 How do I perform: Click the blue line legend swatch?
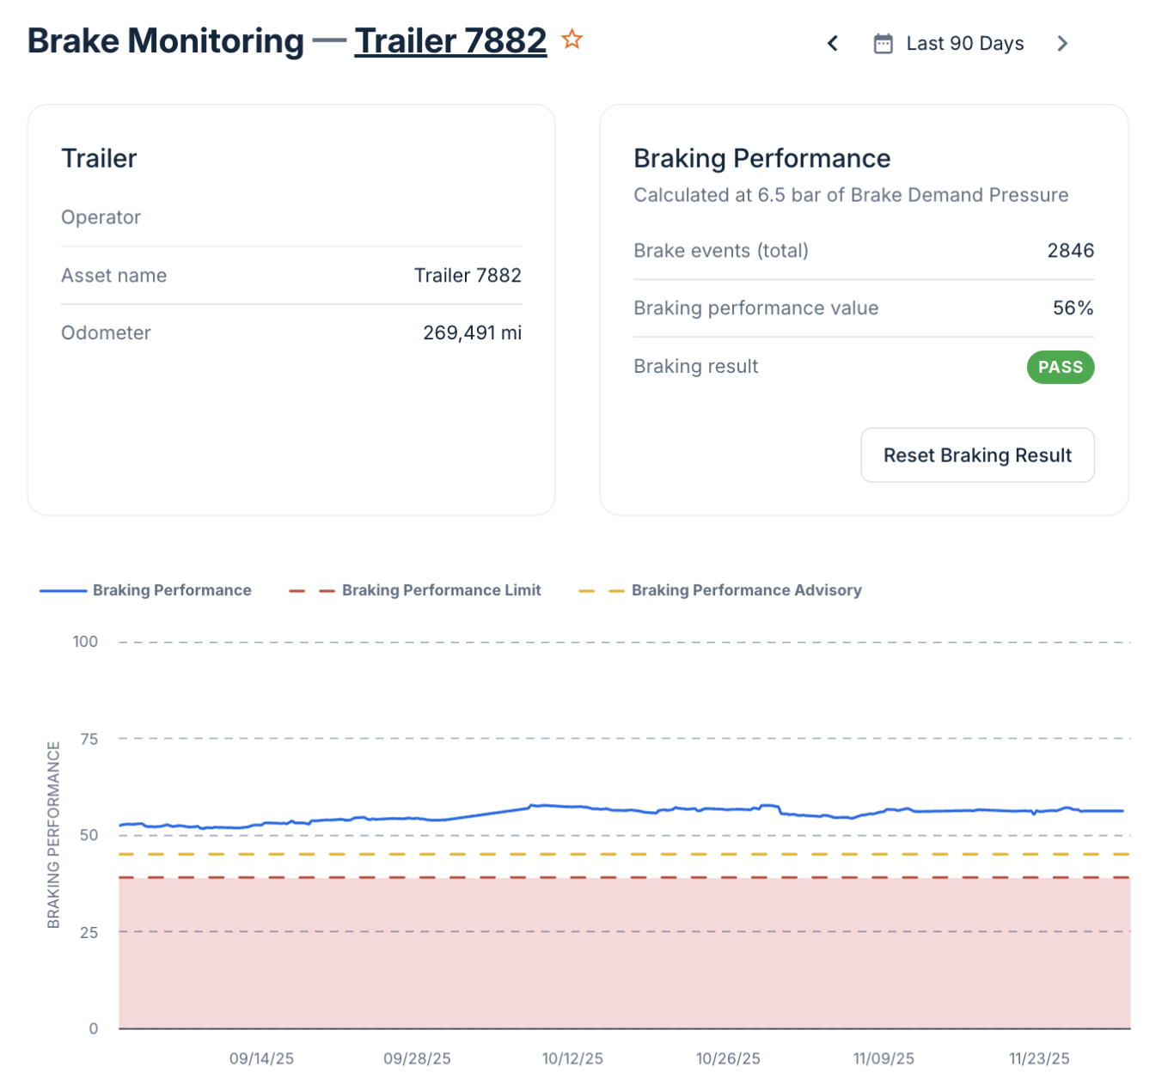coord(63,591)
